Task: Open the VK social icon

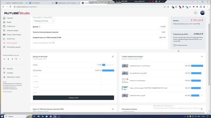Action: (4, 59)
